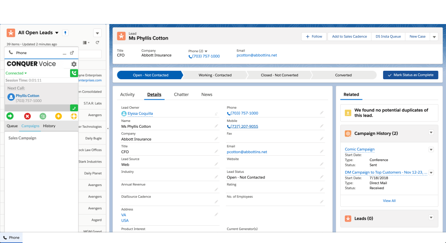Screen dimensions: 446x243
Task: Click Add to Sales Cadence
Action: point(349,36)
